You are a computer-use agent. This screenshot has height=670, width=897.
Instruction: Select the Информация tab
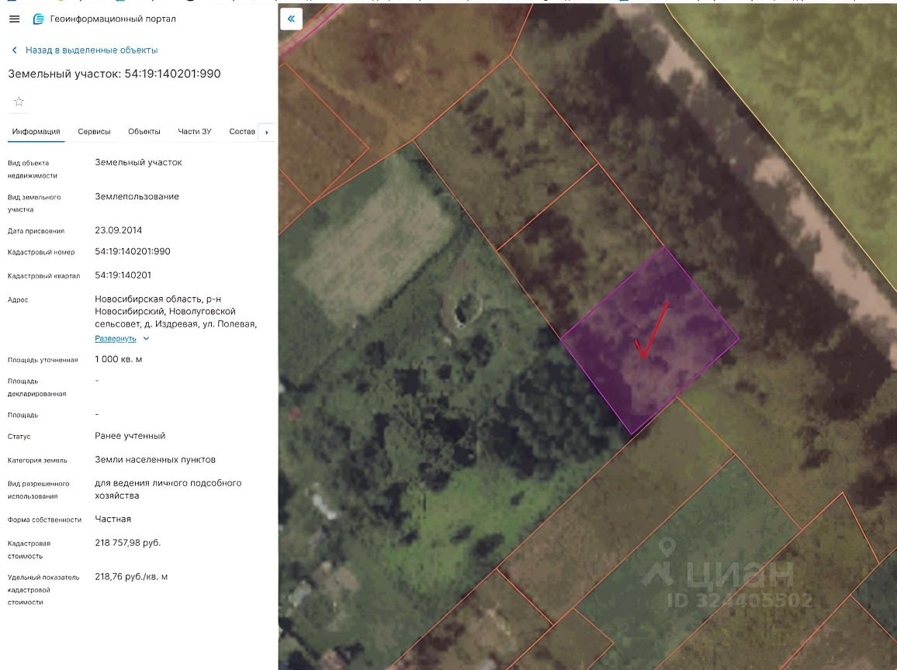pos(36,131)
